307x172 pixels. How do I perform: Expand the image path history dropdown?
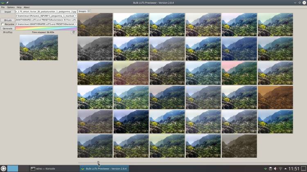[x=76, y=16]
